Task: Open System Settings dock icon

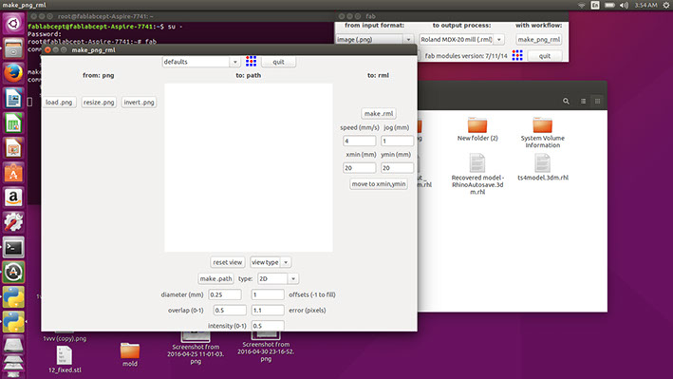Action: [x=13, y=222]
